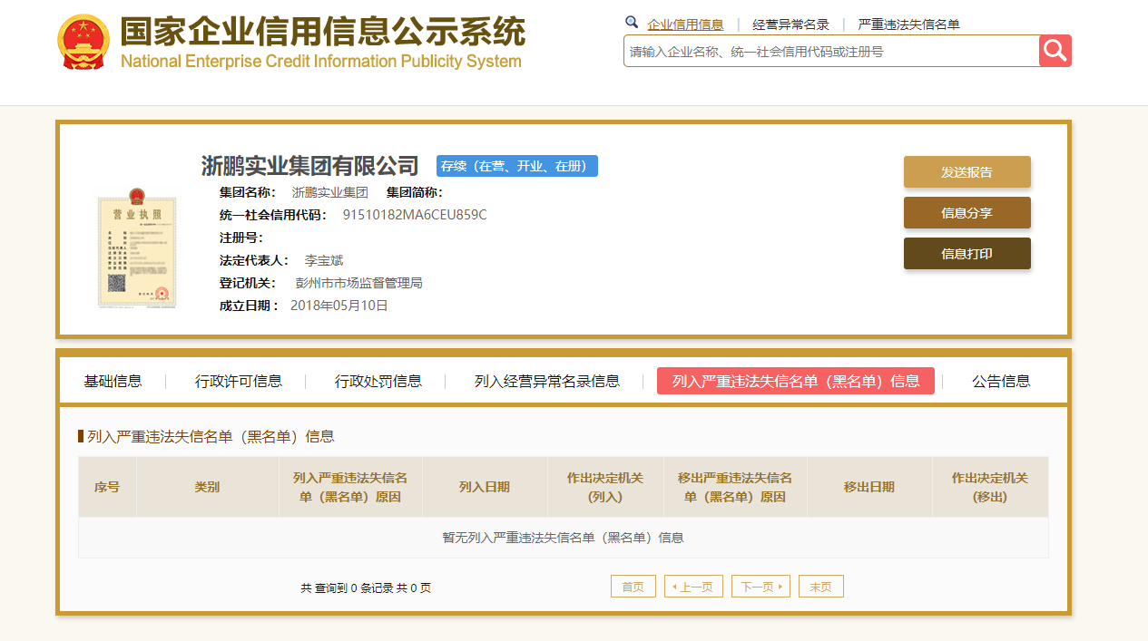Jump to last page with 末页
1148x641 pixels.
click(x=821, y=587)
